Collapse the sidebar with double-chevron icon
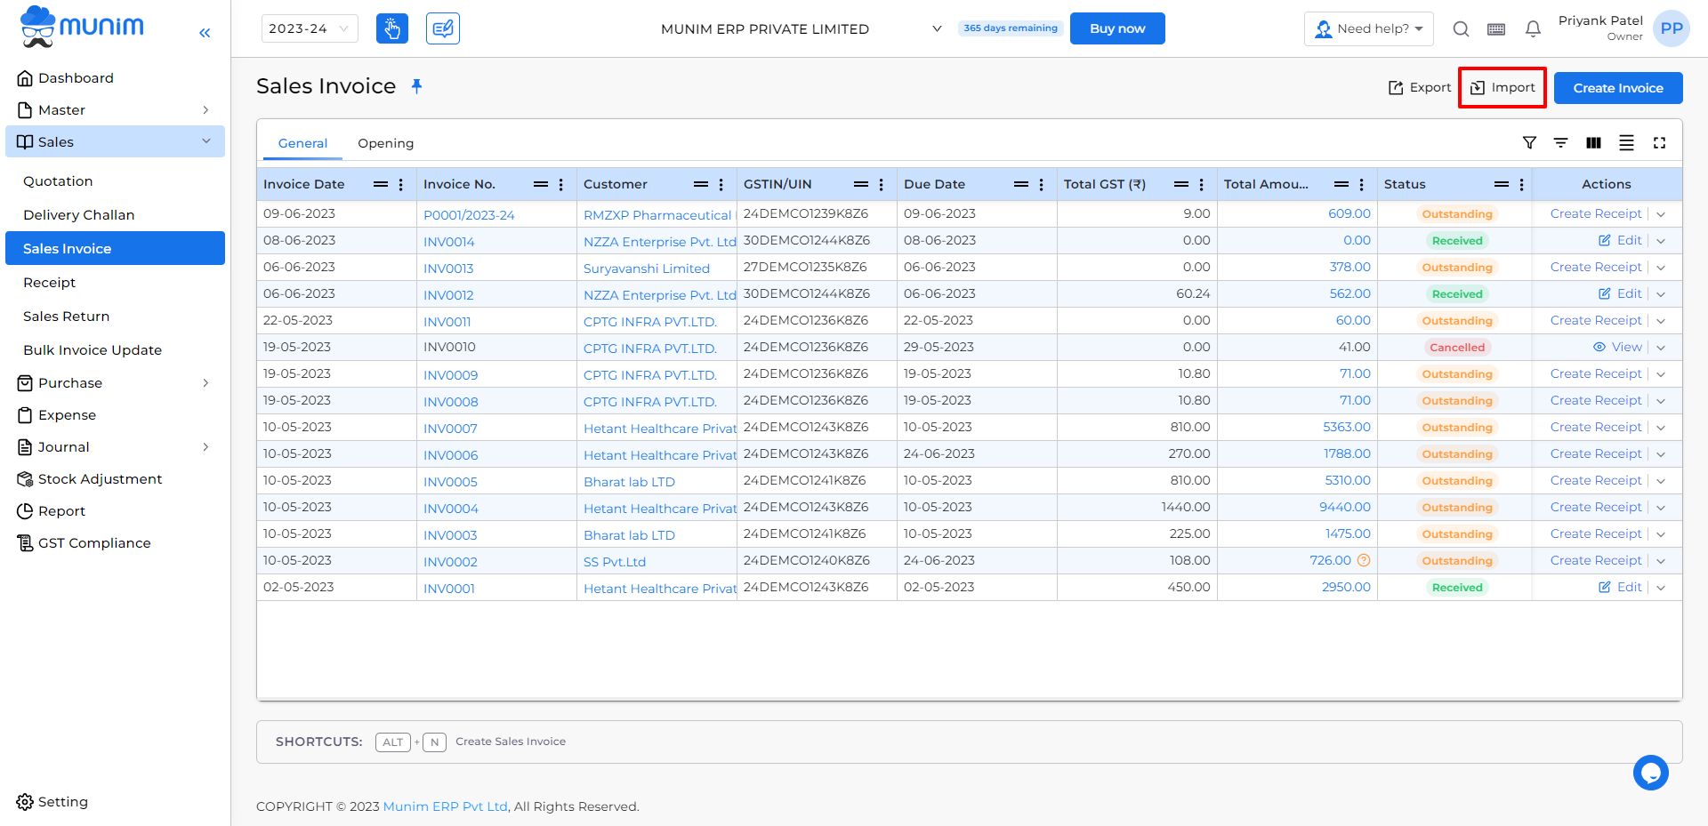This screenshot has height=826, width=1708. 205,33
